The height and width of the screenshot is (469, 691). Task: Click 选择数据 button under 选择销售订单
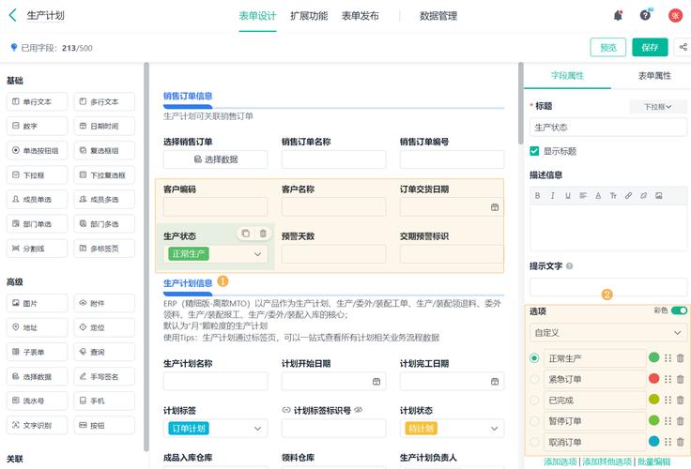click(216, 159)
